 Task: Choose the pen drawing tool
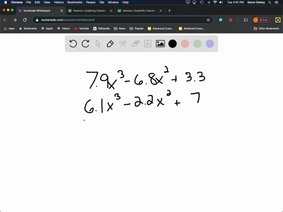coord(110,44)
